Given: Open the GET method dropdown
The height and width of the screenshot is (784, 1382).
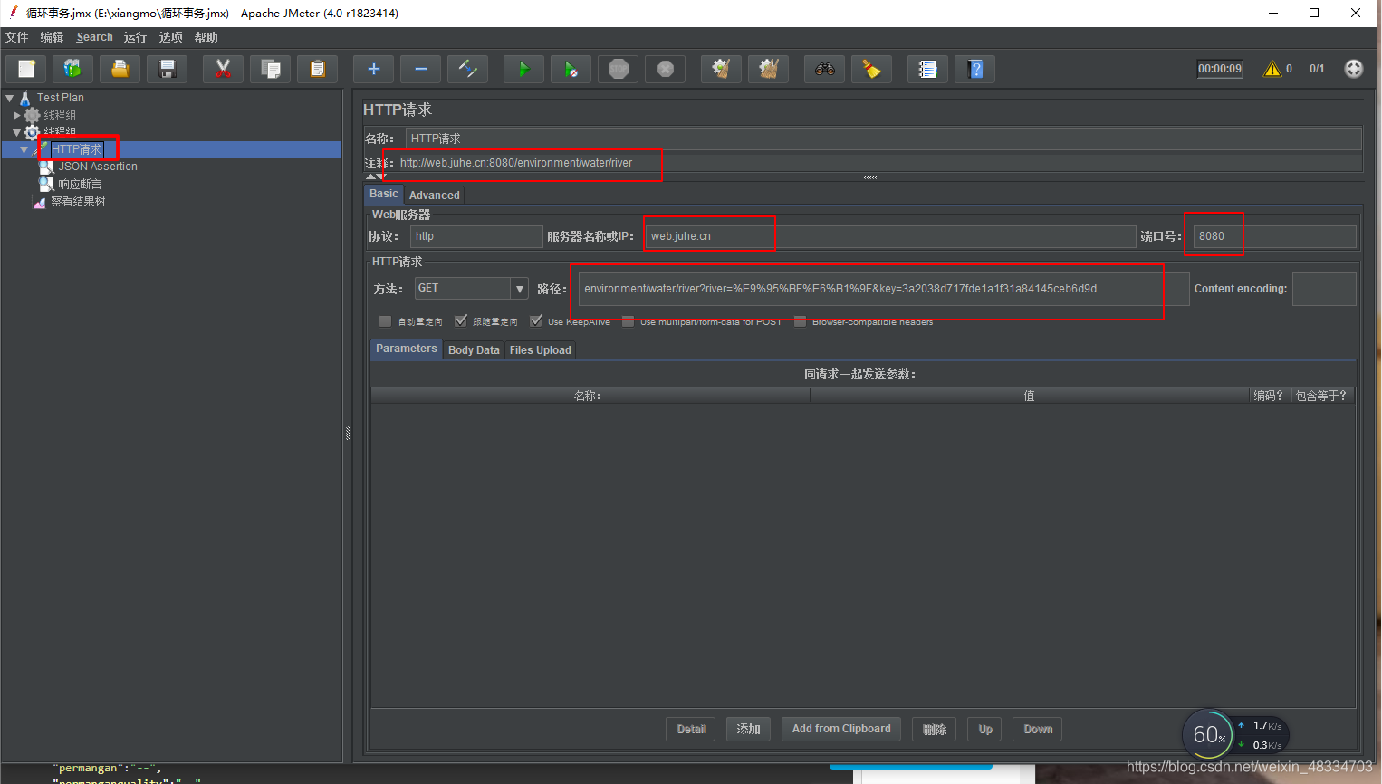Looking at the screenshot, I should point(520,289).
